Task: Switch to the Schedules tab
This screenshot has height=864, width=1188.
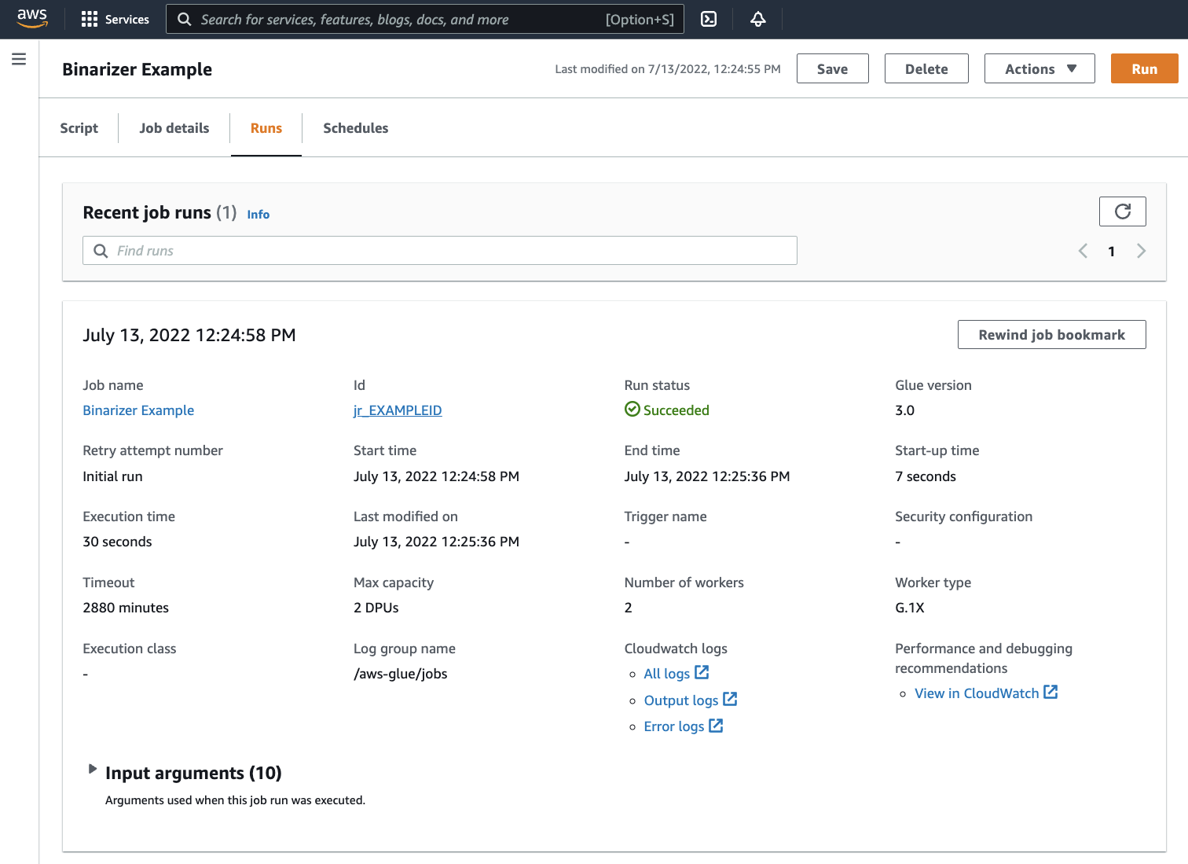Action: (x=355, y=128)
